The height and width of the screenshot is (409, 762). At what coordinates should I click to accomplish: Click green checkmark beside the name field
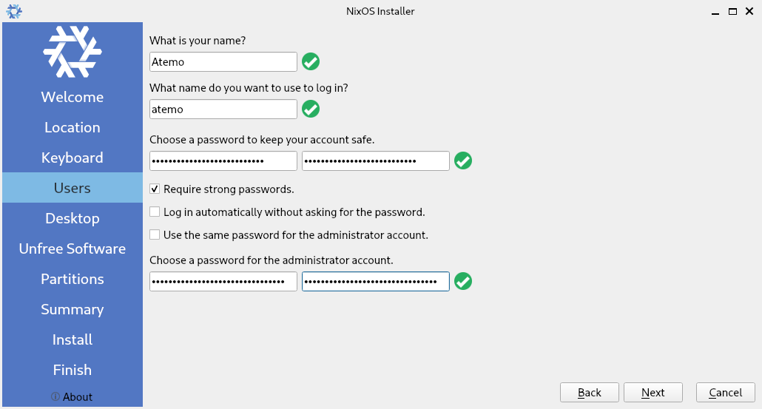311,62
